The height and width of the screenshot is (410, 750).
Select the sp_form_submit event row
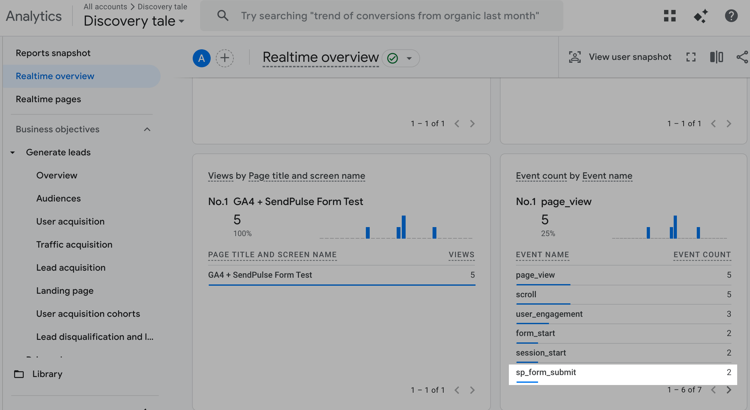pyautogui.click(x=622, y=373)
